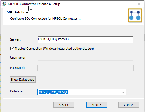Click the MFSQL Connector Release 4 Setup title

[34, 4]
